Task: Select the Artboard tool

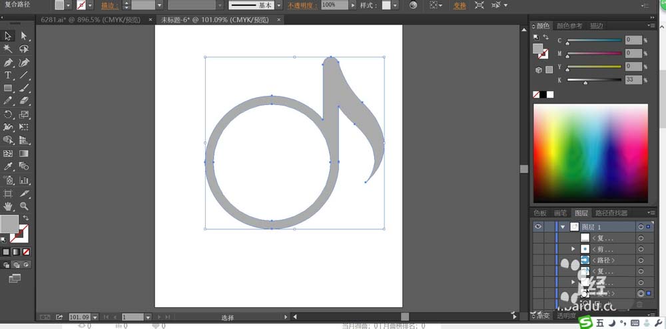Action: (8, 194)
